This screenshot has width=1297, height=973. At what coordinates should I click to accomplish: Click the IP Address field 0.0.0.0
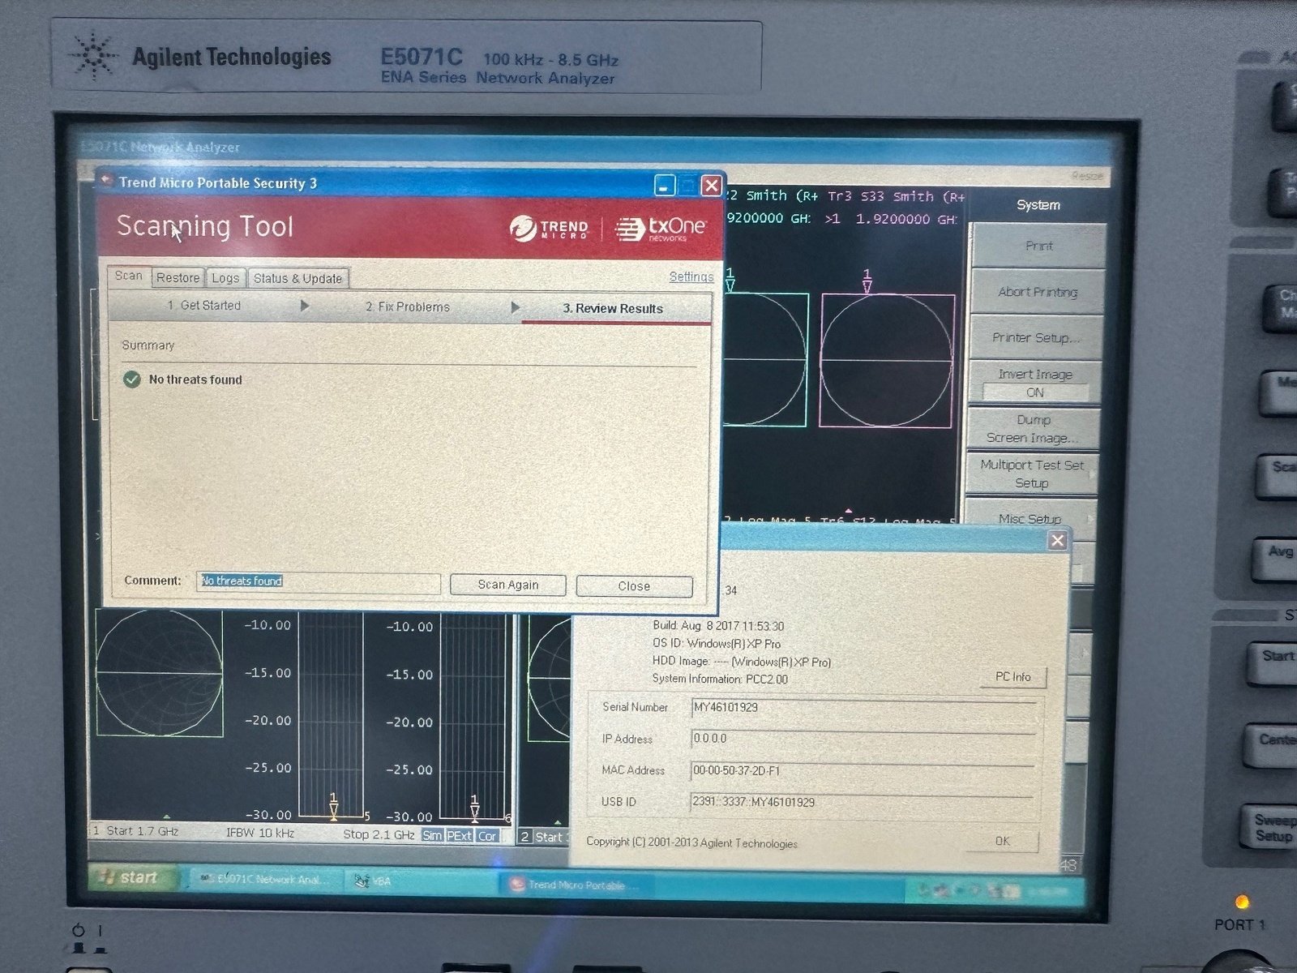coord(863,739)
